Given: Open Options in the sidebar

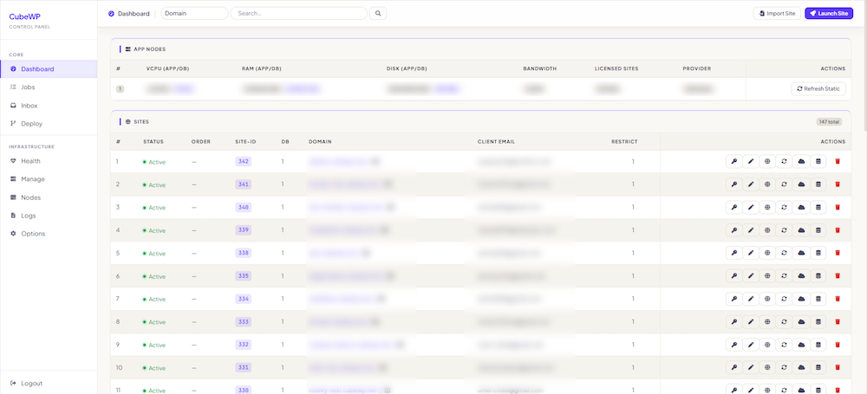Looking at the screenshot, I should coord(49,234).
